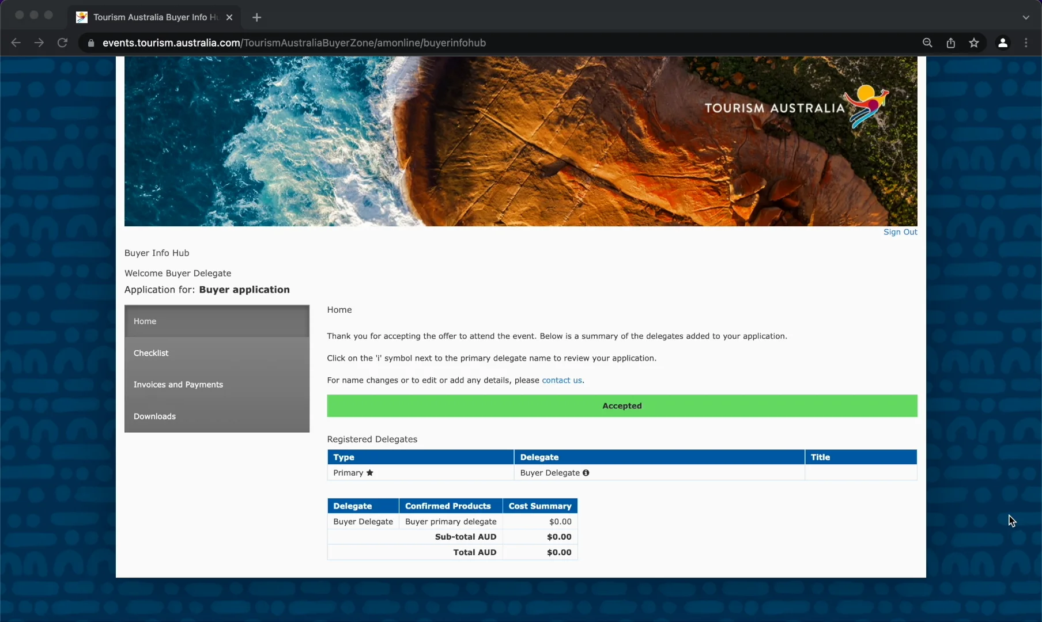Close the Tourism Australia Buyer Info tab
The height and width of the screenshot is (622, 1042).
[229, 17]
